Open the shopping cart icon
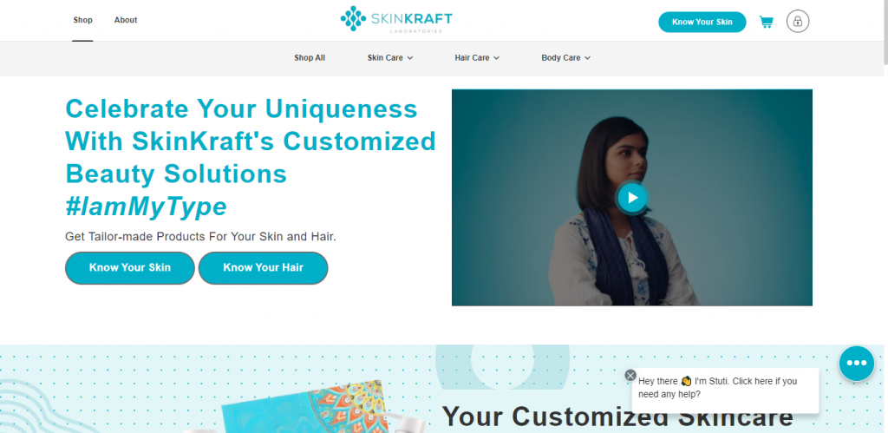 pyautogui.click(x=766, y=22)
